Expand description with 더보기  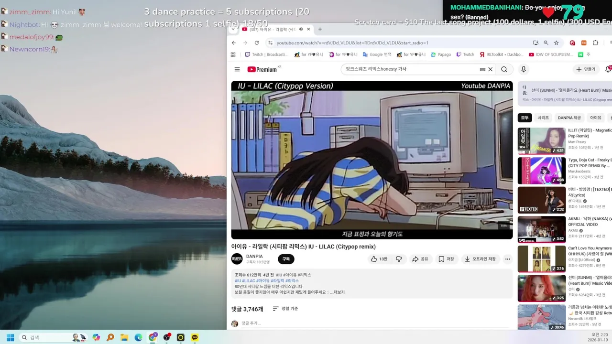click(x=338, y=292)
